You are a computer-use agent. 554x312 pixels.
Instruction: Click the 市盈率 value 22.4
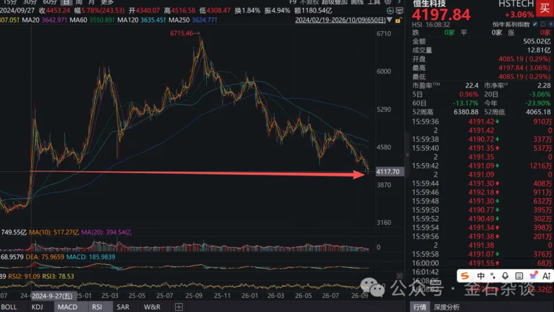(472, 86)
